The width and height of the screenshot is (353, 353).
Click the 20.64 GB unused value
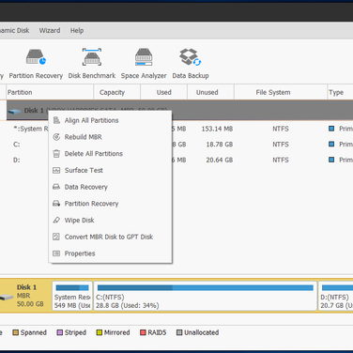[220, 160]
